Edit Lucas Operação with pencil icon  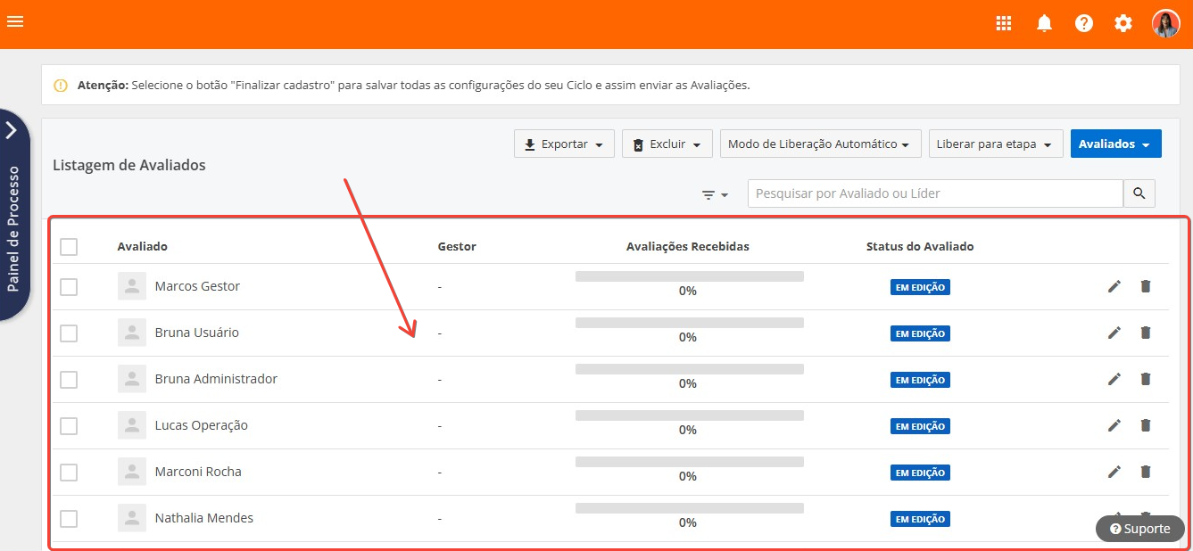pyautogui.click(x=1114, y=425)
